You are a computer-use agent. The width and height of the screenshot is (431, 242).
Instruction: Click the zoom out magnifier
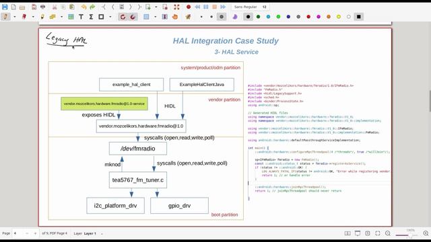pos(388,233)
